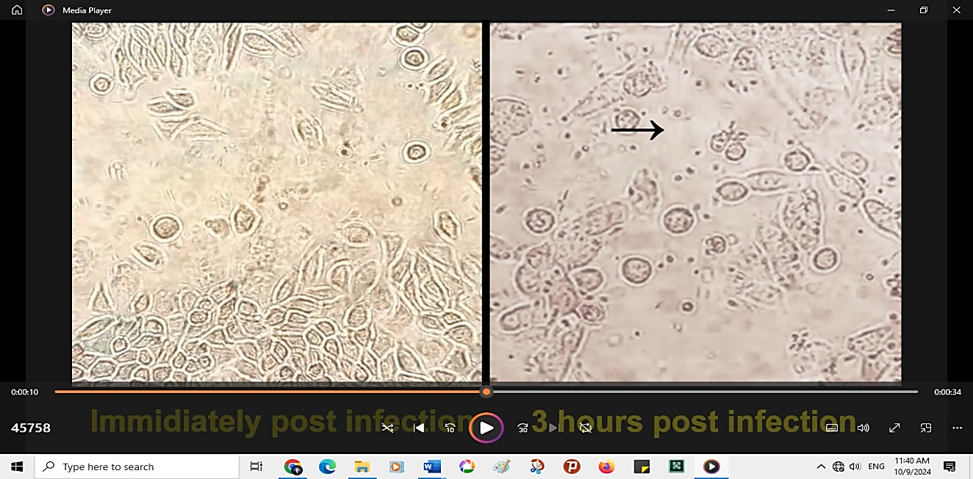The image size is (973, 479).
Task: Go to the next track
Action: (555, 428)
